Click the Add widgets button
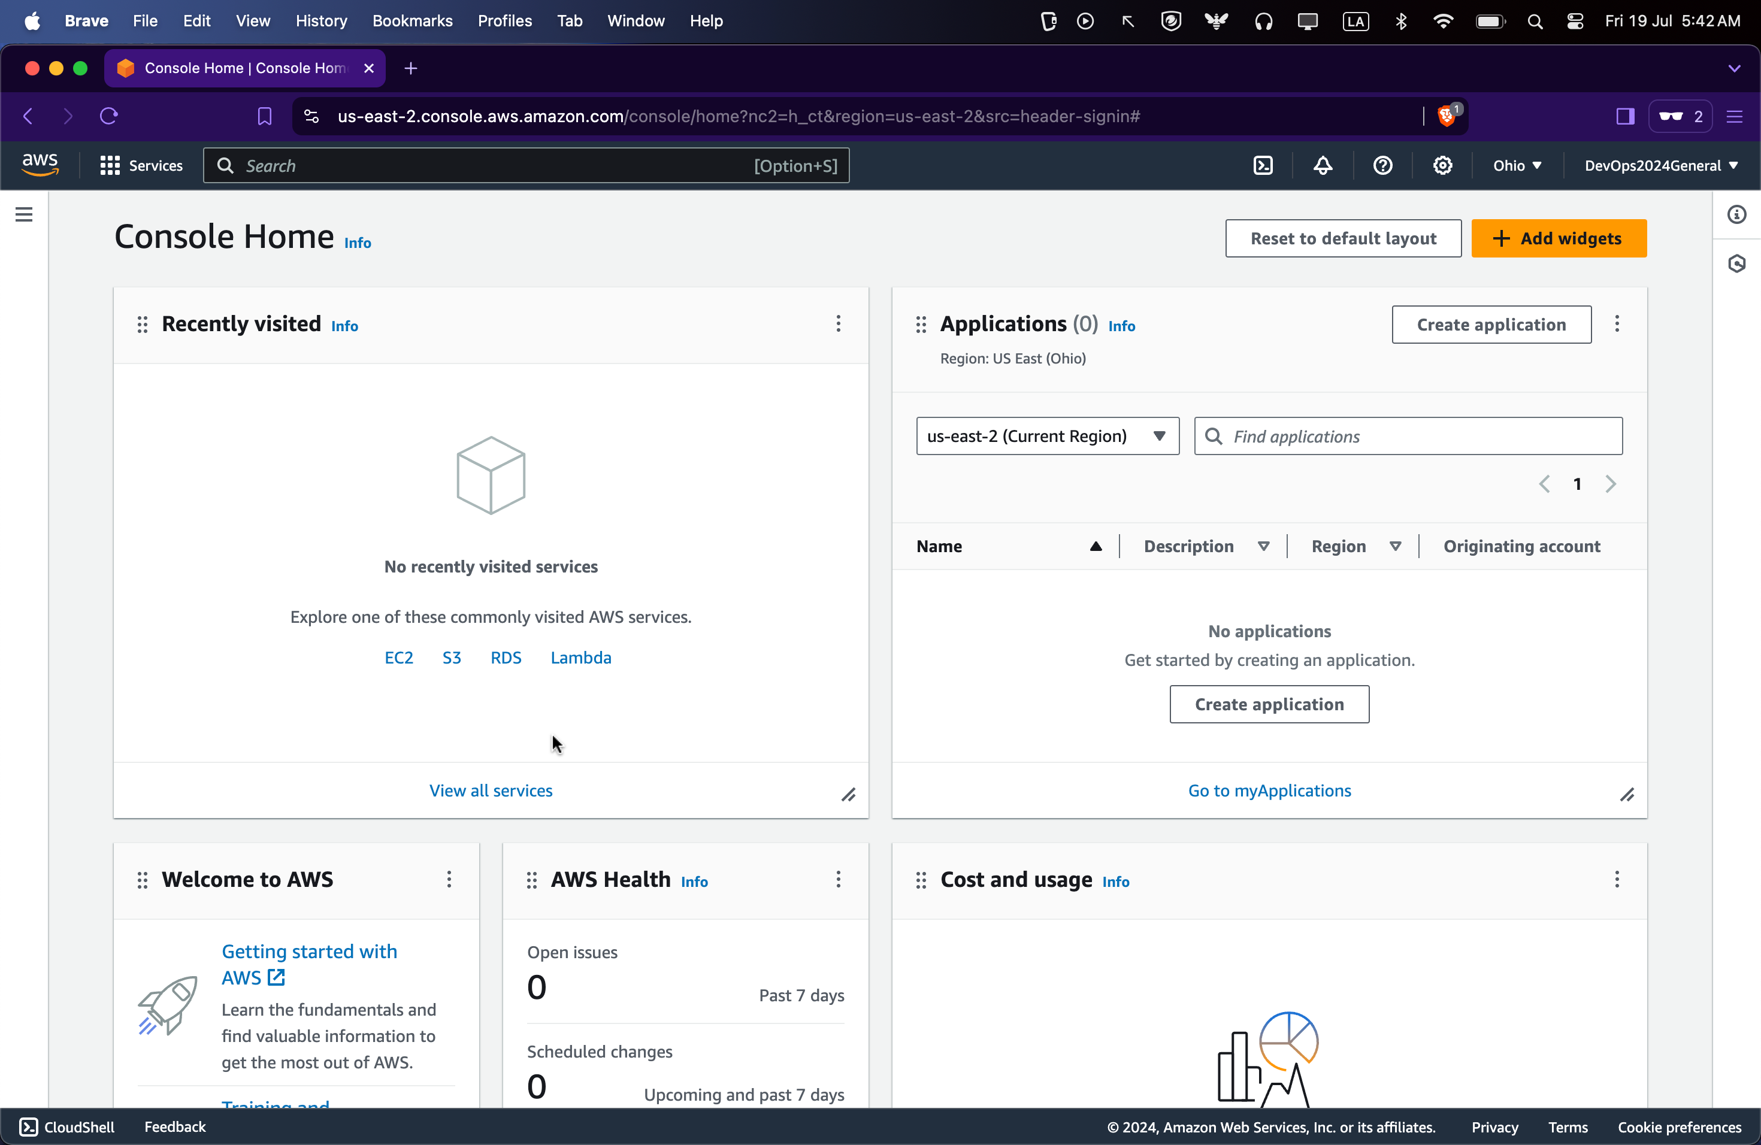 1559,238
